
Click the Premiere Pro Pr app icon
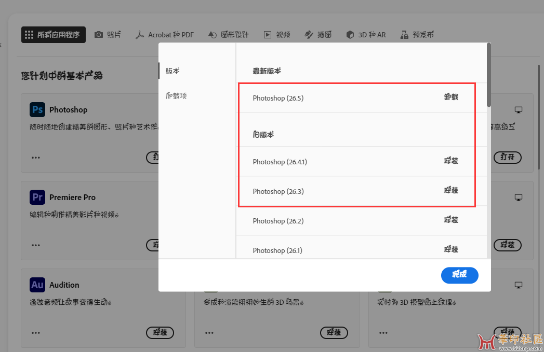37,198
